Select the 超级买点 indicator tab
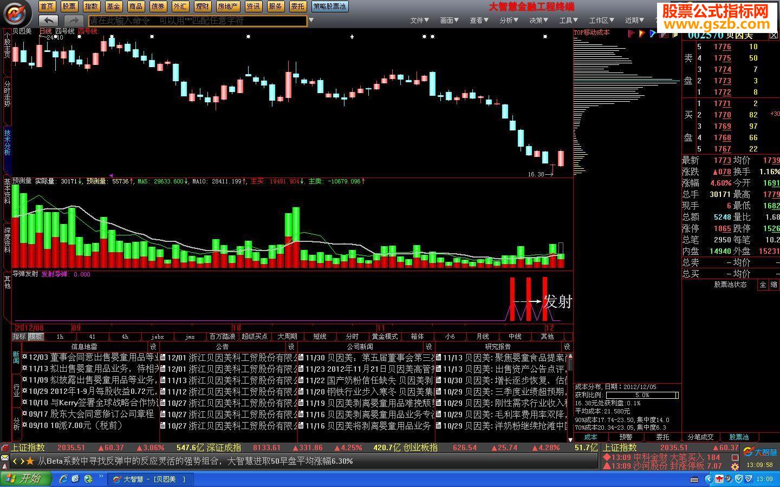Image resolution: width=780 pixels, height=487 pixels. coord(255,337)
